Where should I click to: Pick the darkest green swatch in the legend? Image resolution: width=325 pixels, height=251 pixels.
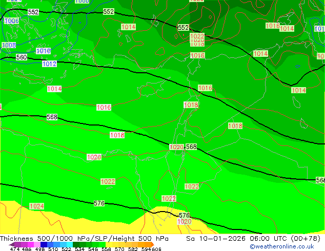(76, 244)
